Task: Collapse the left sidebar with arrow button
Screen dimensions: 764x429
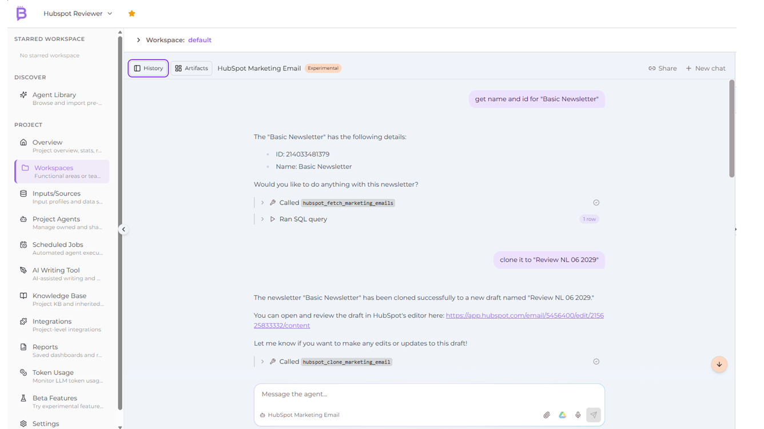Action: pyautogui.click(x=124, y=229)
